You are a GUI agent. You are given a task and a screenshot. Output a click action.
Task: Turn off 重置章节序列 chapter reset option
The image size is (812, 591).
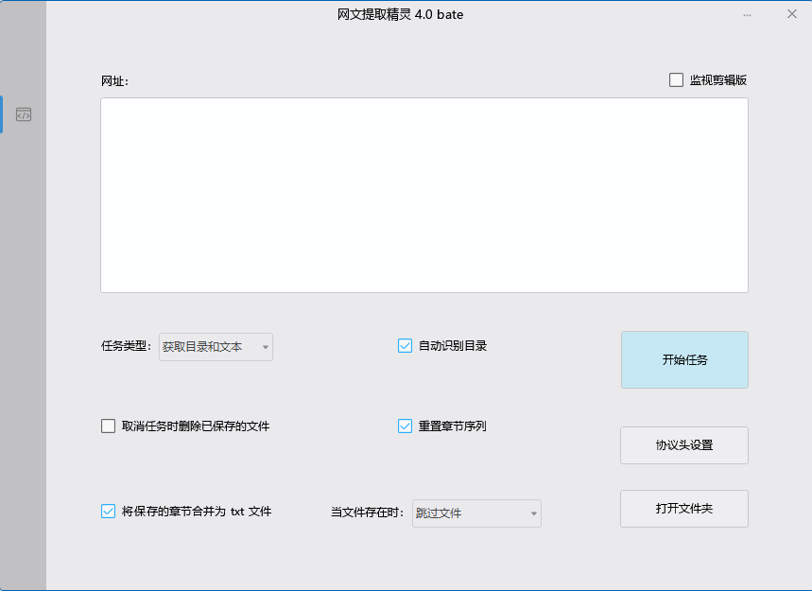(405, 426)
